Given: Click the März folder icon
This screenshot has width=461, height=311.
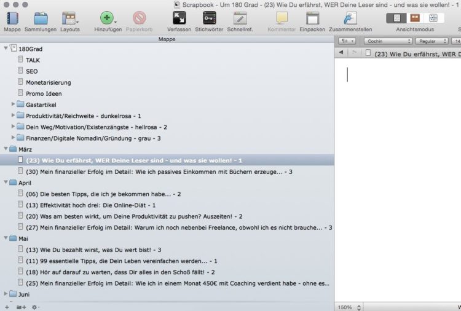Looking at the screenshot, I should (13, 149).
